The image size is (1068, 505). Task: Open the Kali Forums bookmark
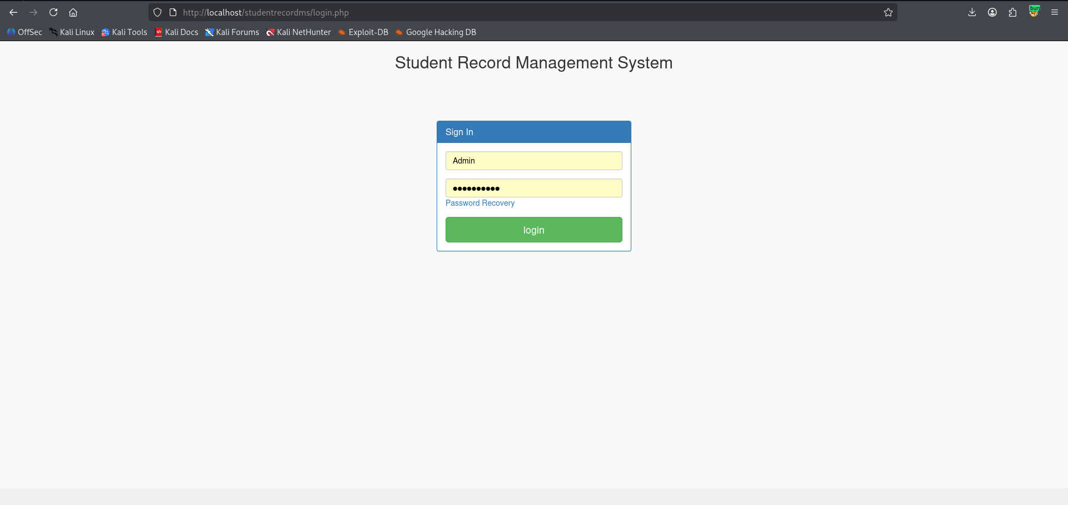tap(232, 32)
